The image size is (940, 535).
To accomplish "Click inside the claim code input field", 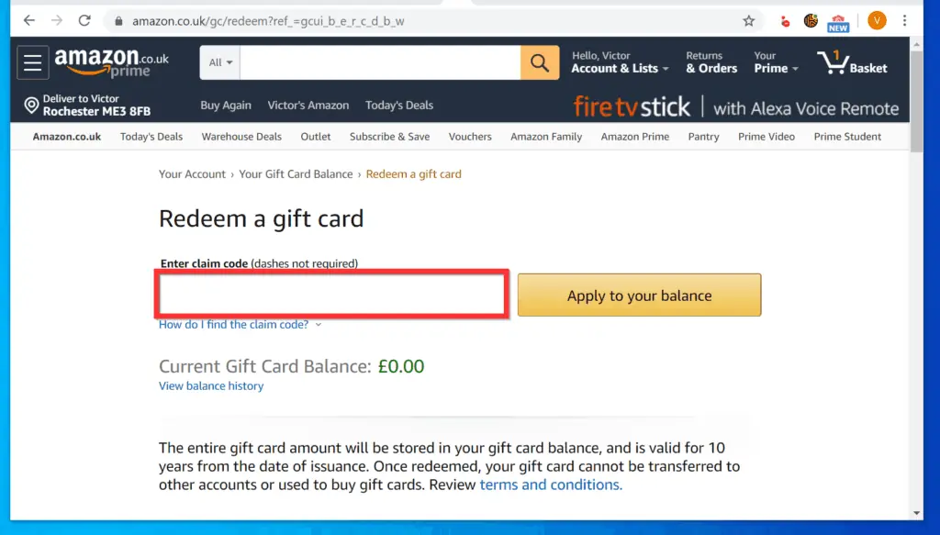I will pos(331,294).
